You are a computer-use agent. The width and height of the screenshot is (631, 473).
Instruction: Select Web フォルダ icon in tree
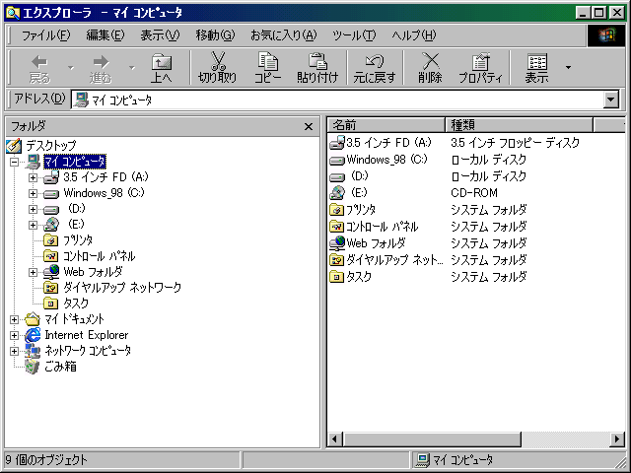(51, 272)
